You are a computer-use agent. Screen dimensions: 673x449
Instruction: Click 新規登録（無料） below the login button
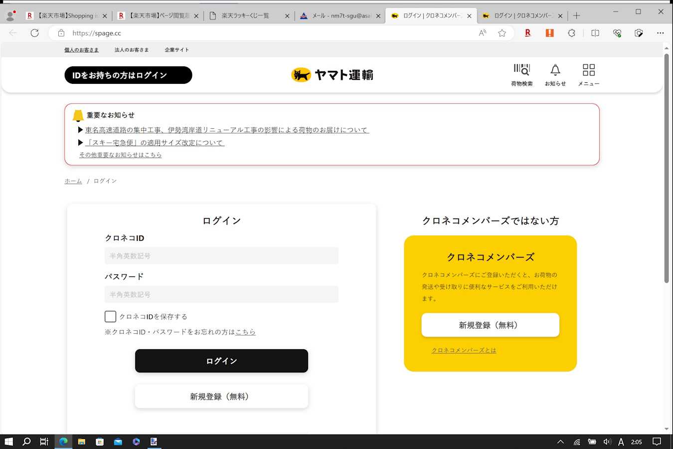coord(221,397)
